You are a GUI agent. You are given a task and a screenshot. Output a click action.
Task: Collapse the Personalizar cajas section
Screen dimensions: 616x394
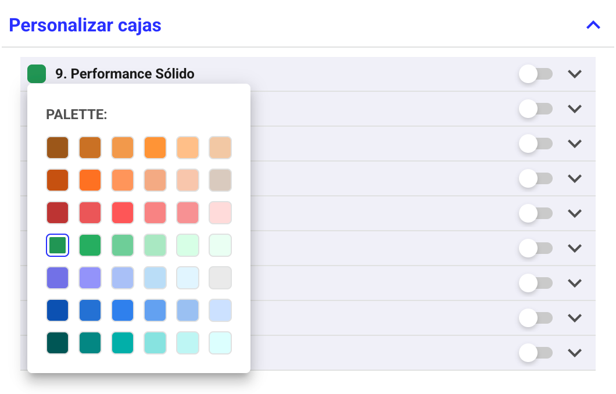click(x=593, y=25)
